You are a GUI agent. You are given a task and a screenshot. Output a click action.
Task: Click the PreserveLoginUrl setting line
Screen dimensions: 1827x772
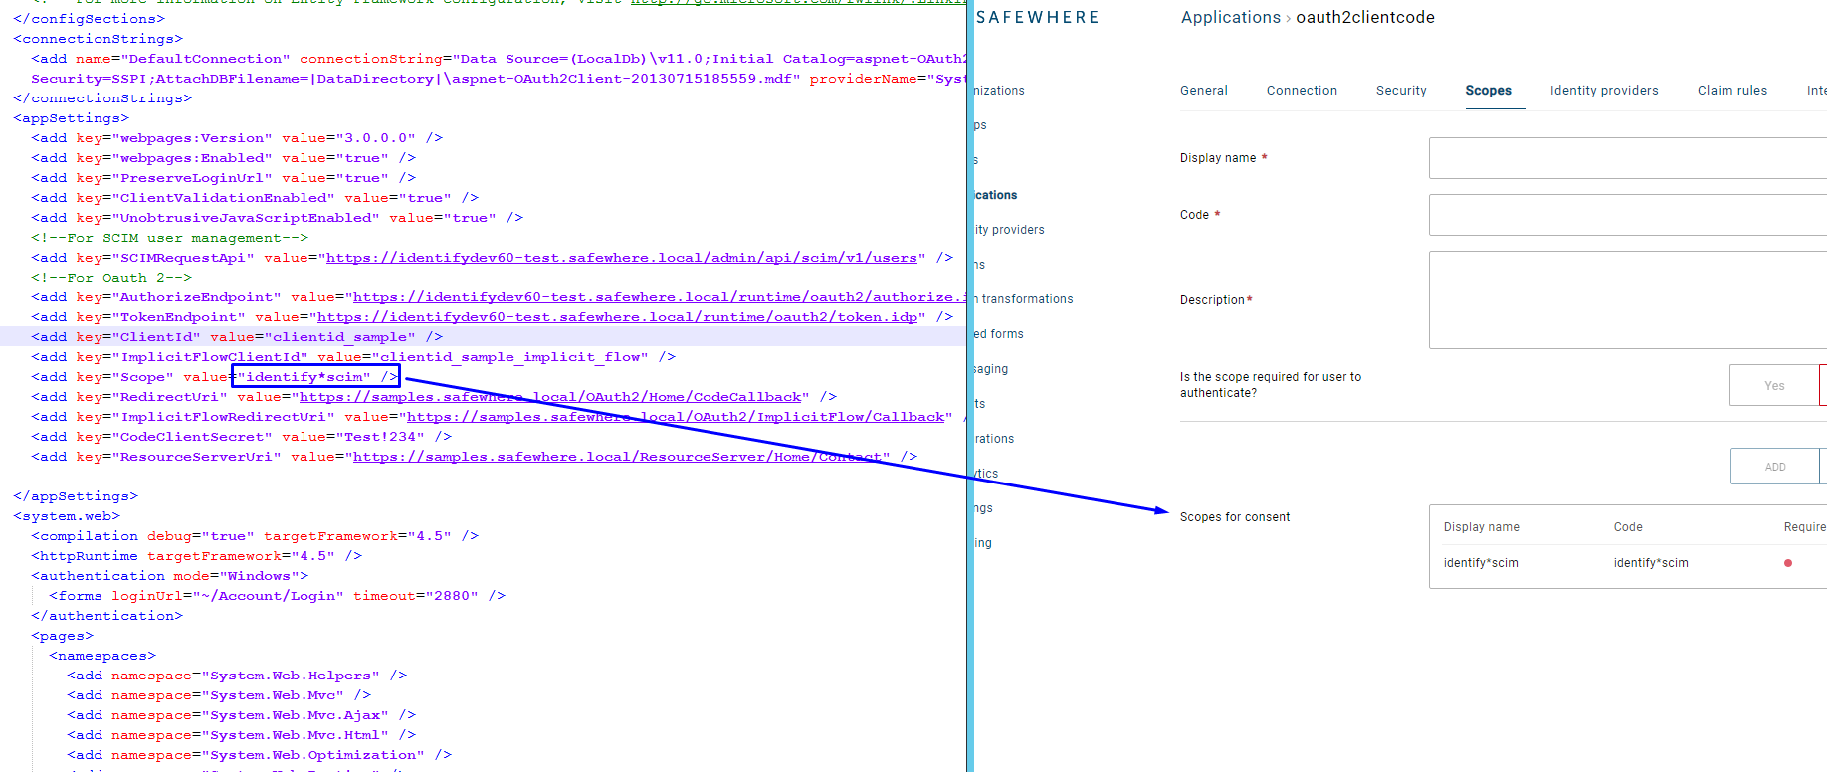point(223,178)
